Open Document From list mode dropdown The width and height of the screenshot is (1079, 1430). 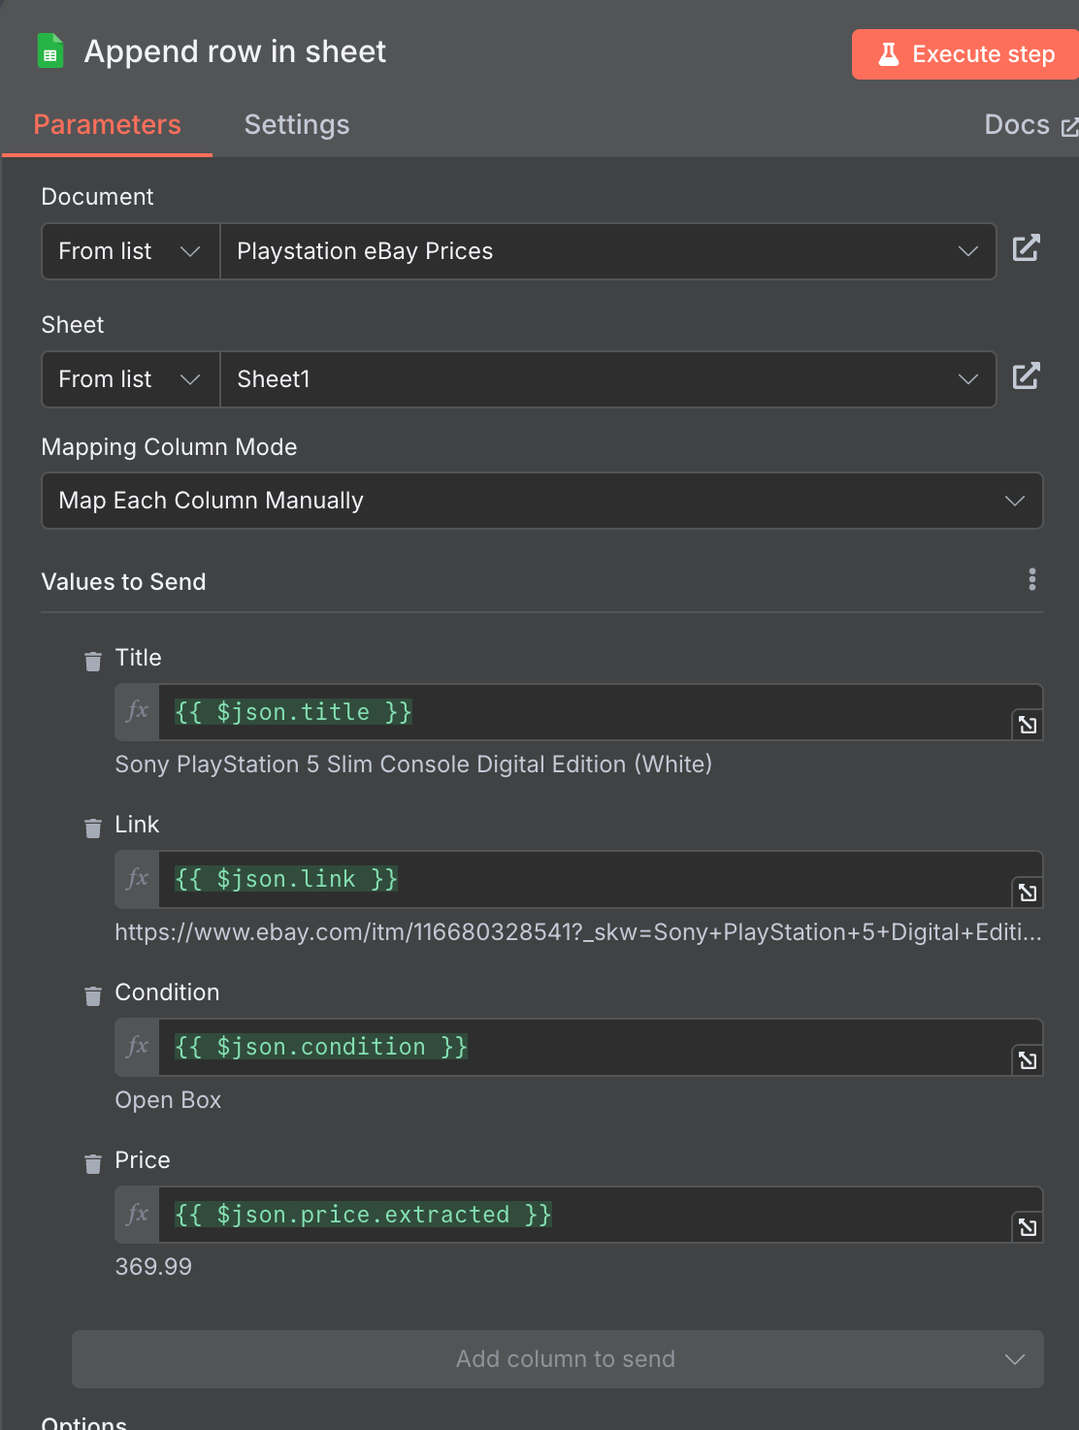click(130, 251)
